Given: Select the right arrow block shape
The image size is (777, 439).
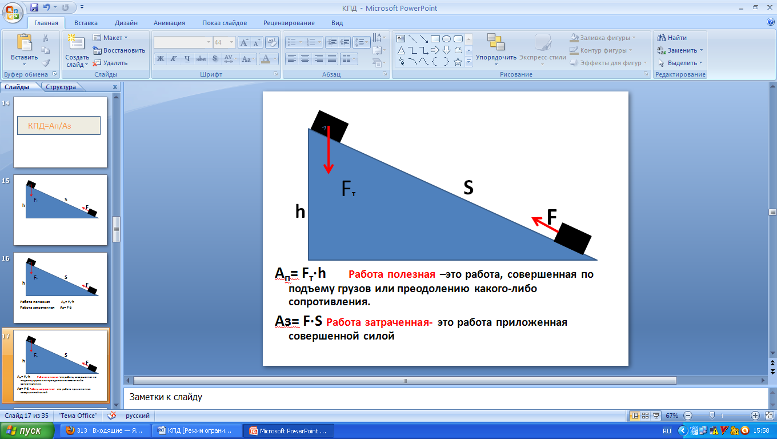Looking at the screenshot, I should (435, 50).
